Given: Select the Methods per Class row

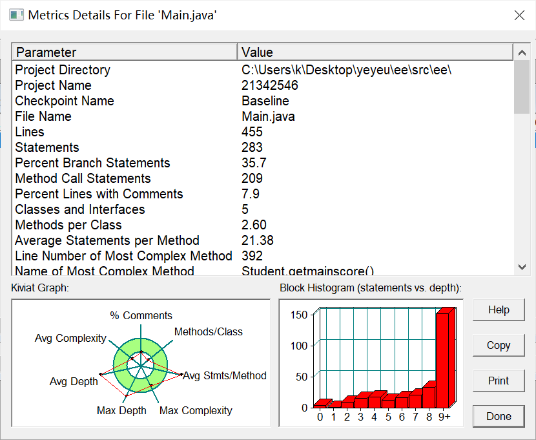Looking at the screenshot, I should point(263,225).
